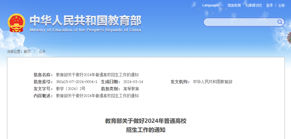Focus the search input box
Viewport: 291px width, 139px height.
[240, 22]
